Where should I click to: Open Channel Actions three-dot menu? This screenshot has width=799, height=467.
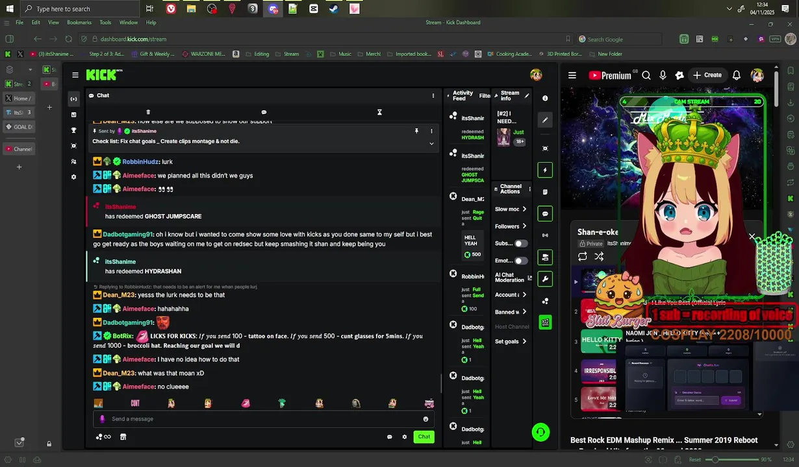point(529,189)
